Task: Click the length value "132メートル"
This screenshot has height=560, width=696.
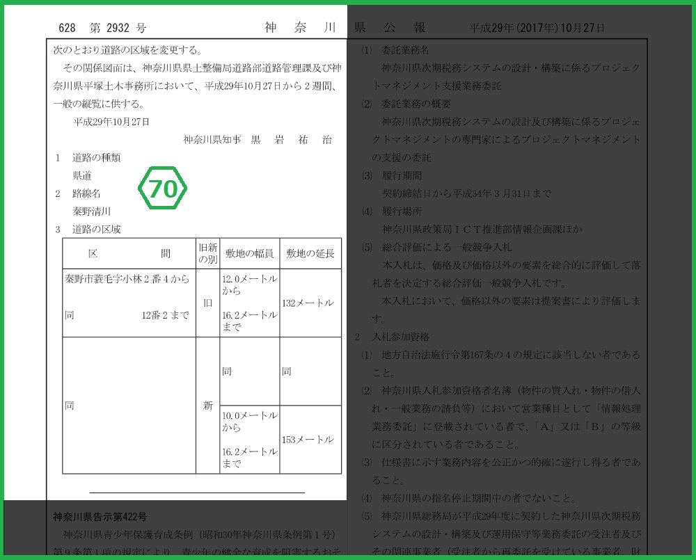Action: [308, 303]
